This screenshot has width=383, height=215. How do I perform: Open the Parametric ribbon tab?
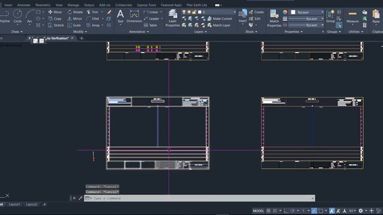click(43, 5)
